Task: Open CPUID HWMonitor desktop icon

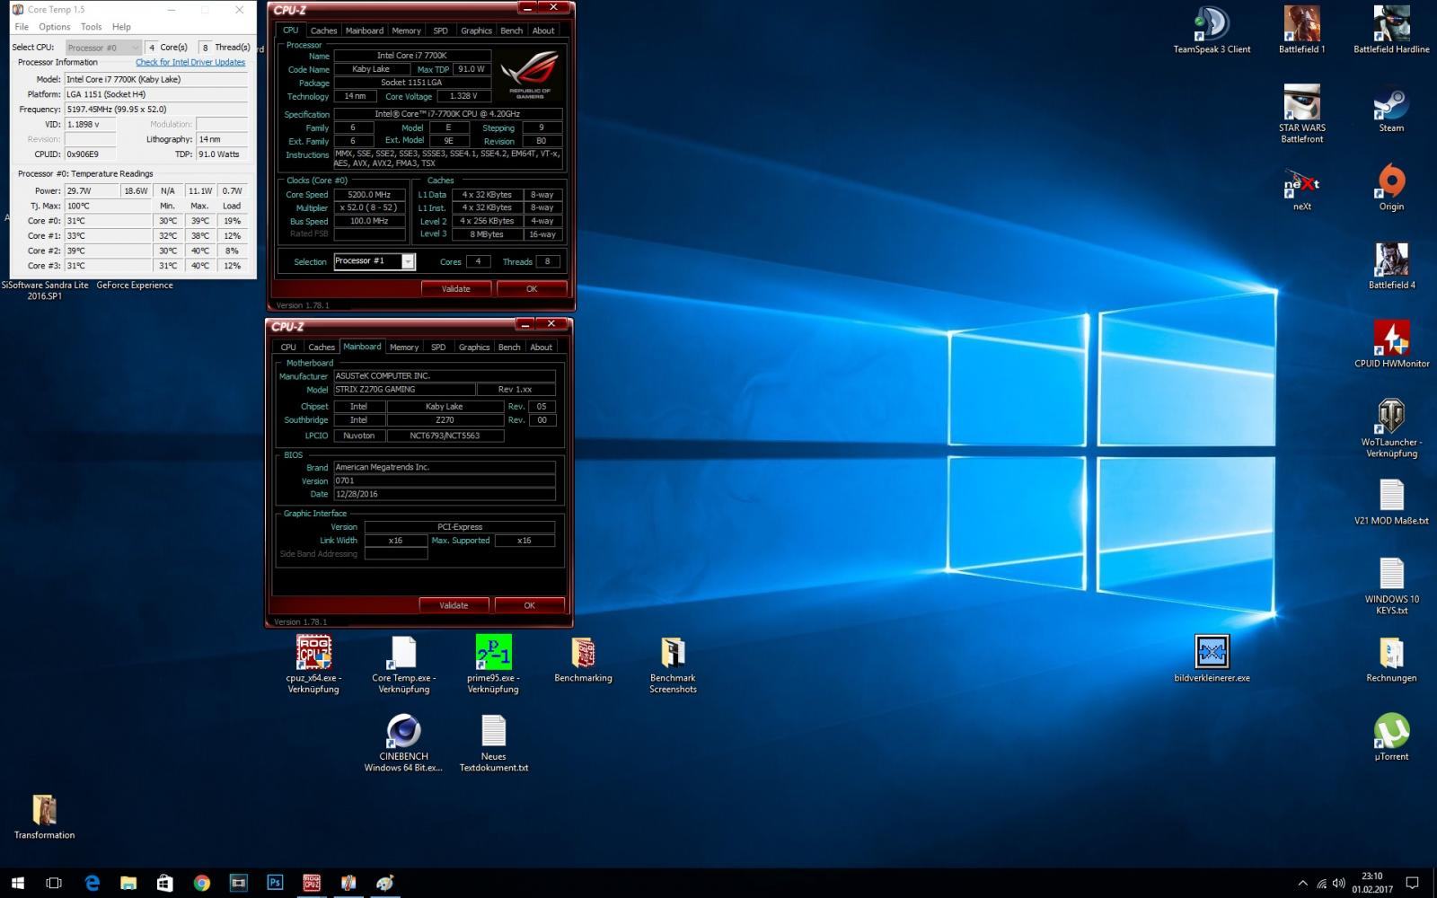Action: (x=1391, y=344)
